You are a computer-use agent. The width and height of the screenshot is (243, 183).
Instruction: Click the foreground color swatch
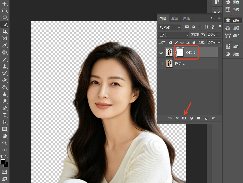coord(3,162)
